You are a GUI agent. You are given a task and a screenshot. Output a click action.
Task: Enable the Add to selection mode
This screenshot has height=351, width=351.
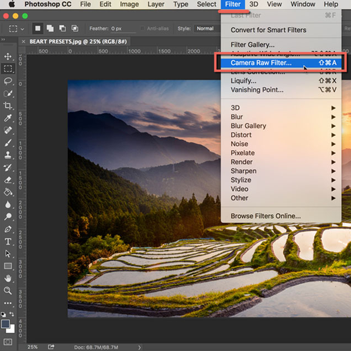click(x=50, y=28)
